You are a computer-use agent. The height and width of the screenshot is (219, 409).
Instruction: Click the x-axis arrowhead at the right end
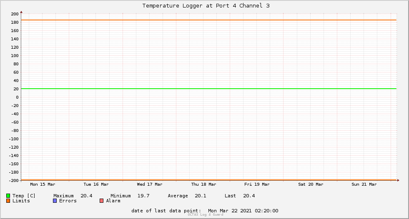point(398,180)
